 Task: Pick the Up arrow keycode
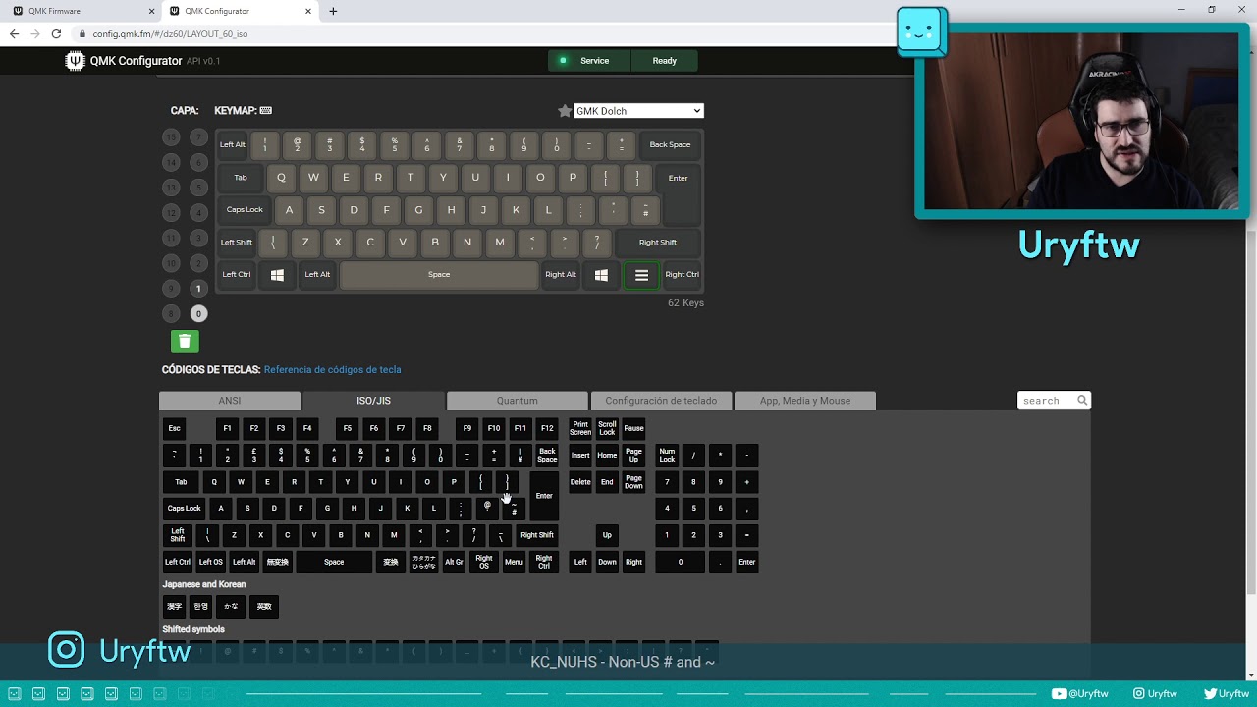pyautogui.click(x=607, y=535)
